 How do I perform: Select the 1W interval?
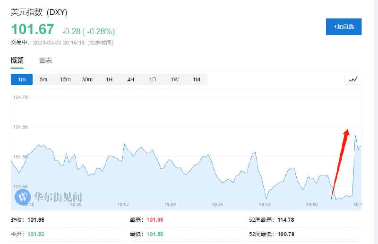click(174, 79)
